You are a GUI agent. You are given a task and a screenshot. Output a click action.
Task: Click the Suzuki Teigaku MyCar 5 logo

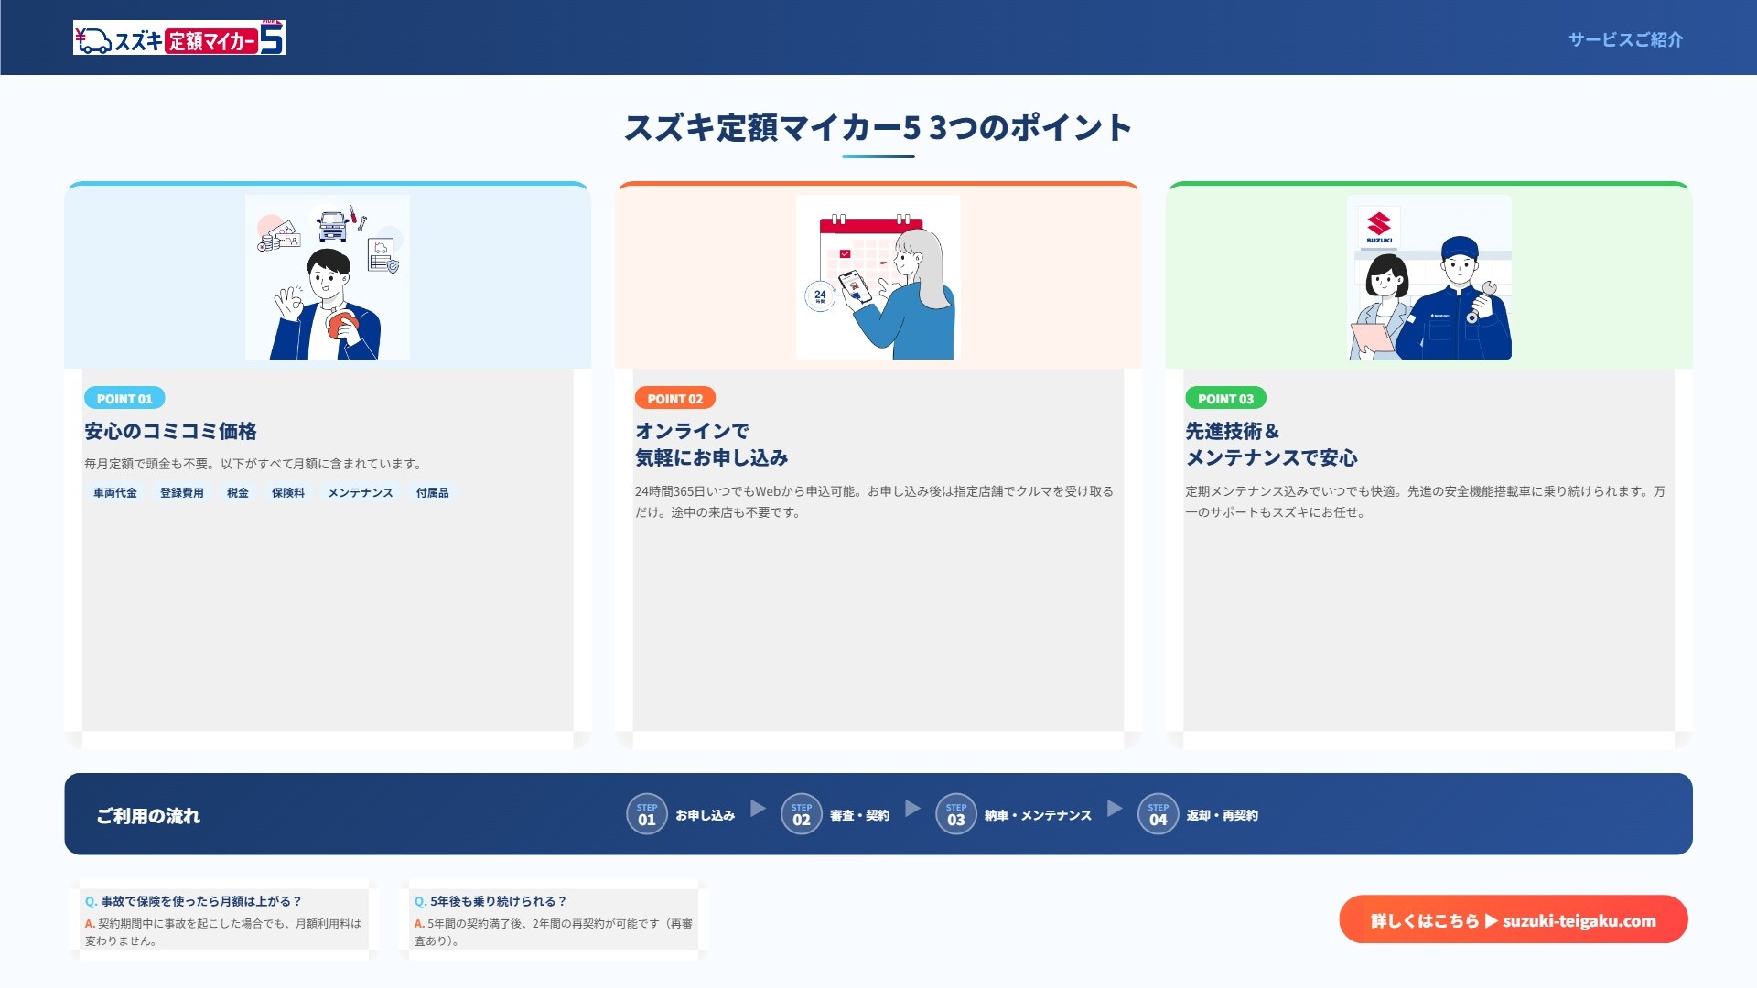179,38
